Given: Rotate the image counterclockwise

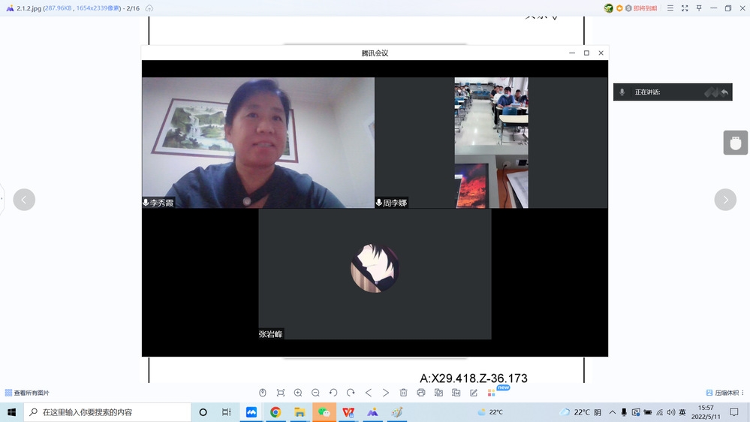Looking at the screenshot, I should point(333,393).
